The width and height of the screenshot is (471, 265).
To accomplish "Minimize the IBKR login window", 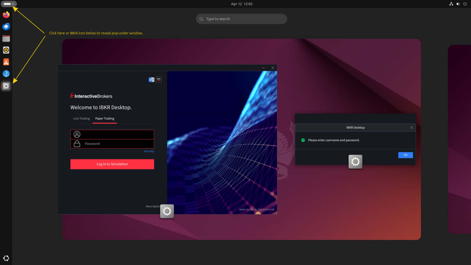I will pyautogui.click(x=263, y=68).
